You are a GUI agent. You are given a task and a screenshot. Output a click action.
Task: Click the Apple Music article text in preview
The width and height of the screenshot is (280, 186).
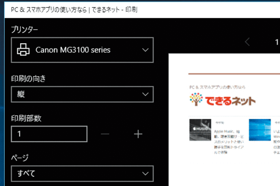click(x=229, y=142)
